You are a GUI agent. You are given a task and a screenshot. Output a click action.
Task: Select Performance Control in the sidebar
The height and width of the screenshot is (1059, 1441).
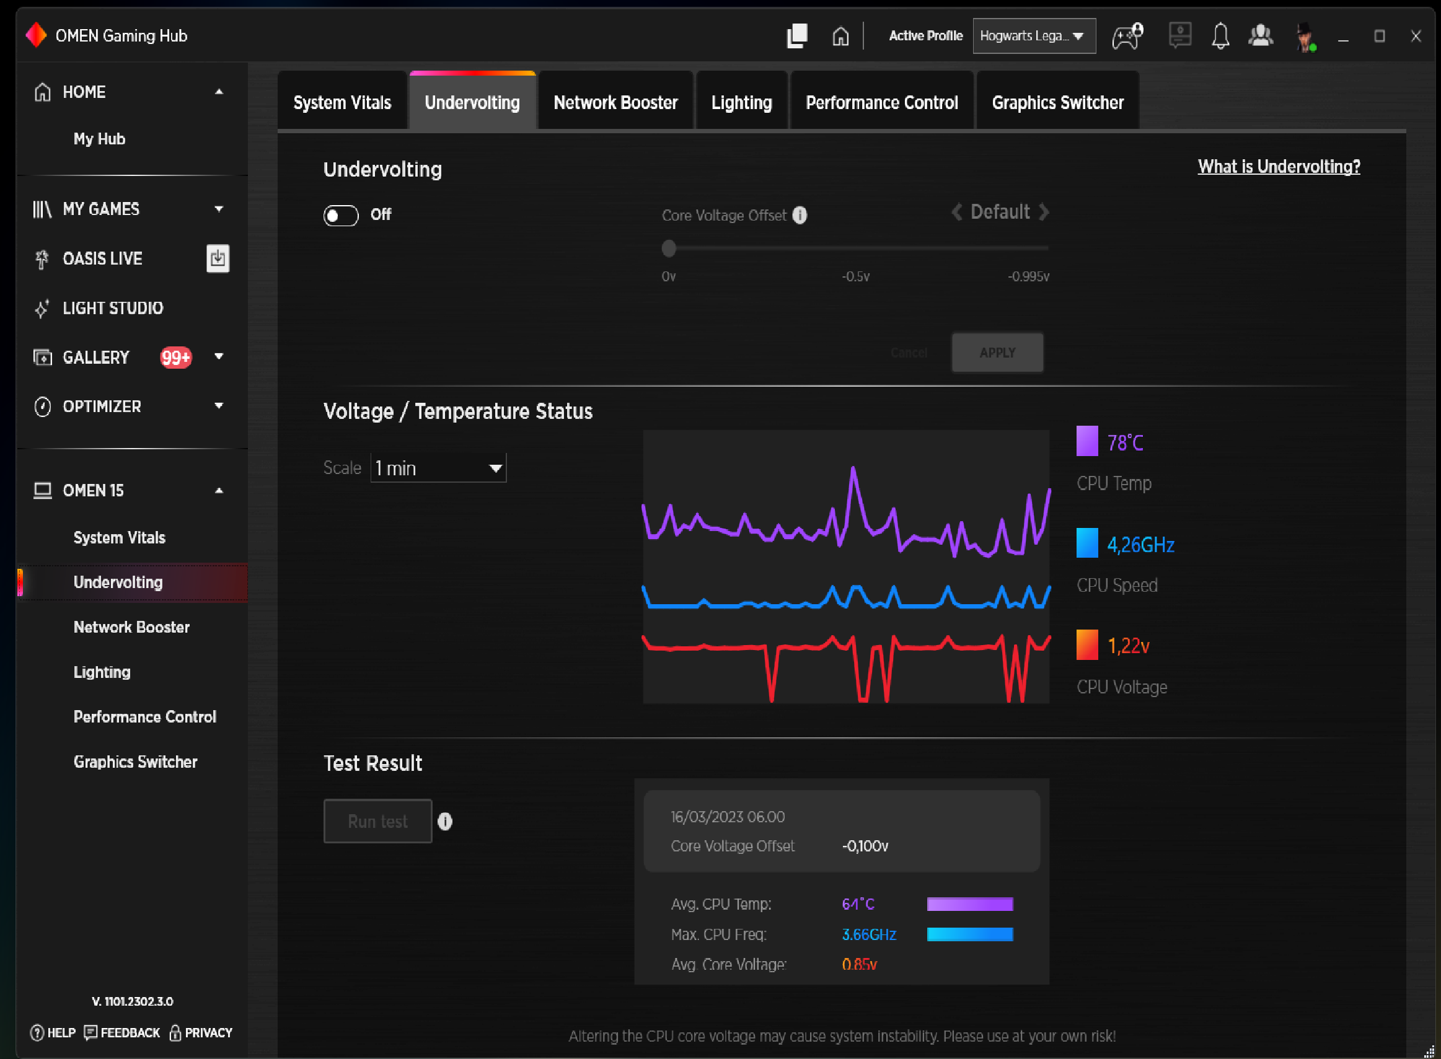[145, 716]
